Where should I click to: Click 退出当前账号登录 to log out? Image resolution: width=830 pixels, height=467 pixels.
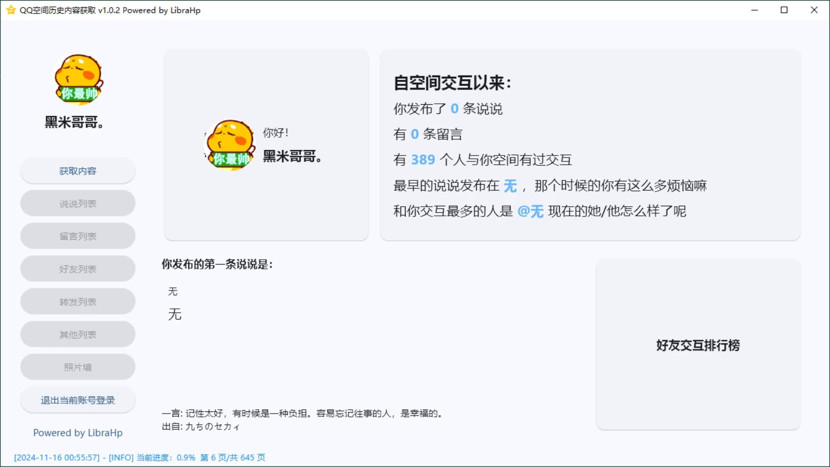tap(77, 400)
